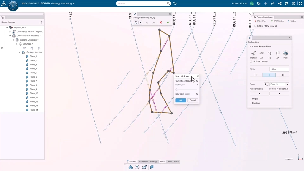Toggle ZX view icon under 3DShape A
This screenshot has width=304, height=171.
click(39, 48)
